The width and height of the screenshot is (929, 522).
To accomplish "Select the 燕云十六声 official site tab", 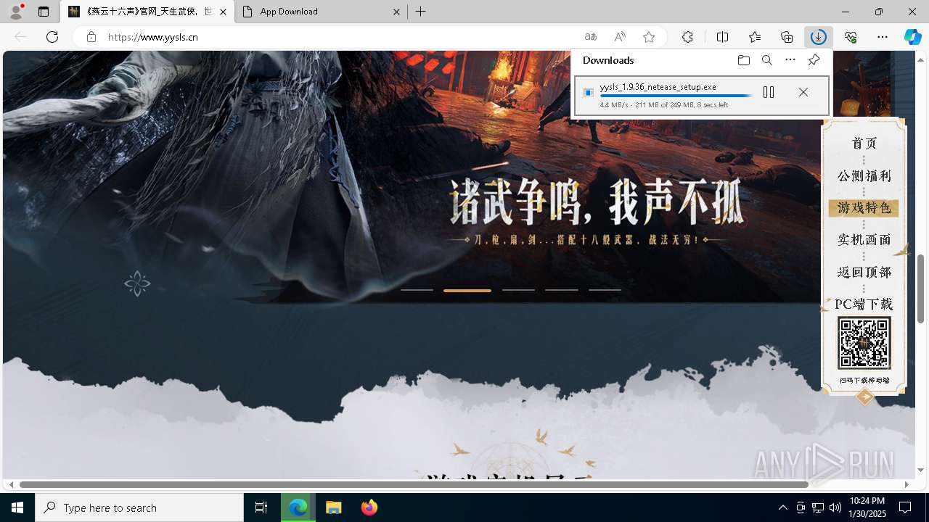I will [147, 12].
